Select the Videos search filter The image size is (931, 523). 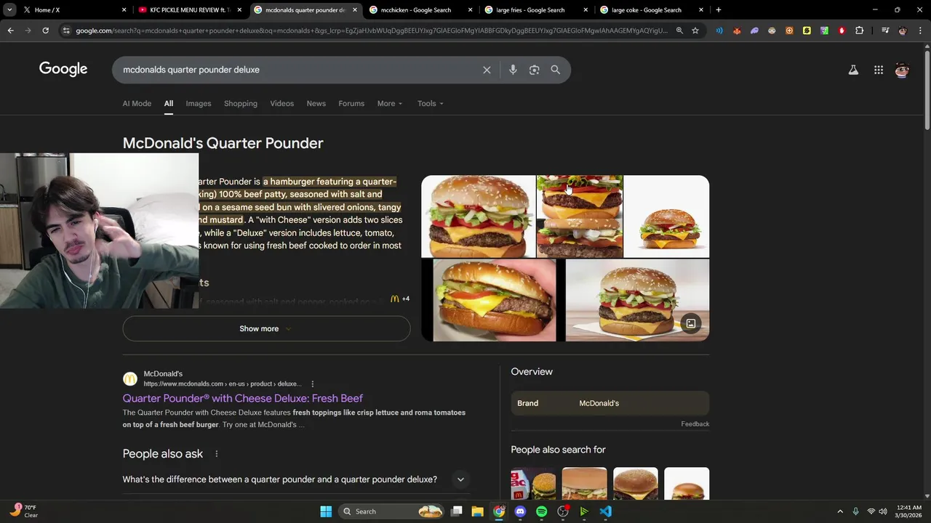(282, 103)
